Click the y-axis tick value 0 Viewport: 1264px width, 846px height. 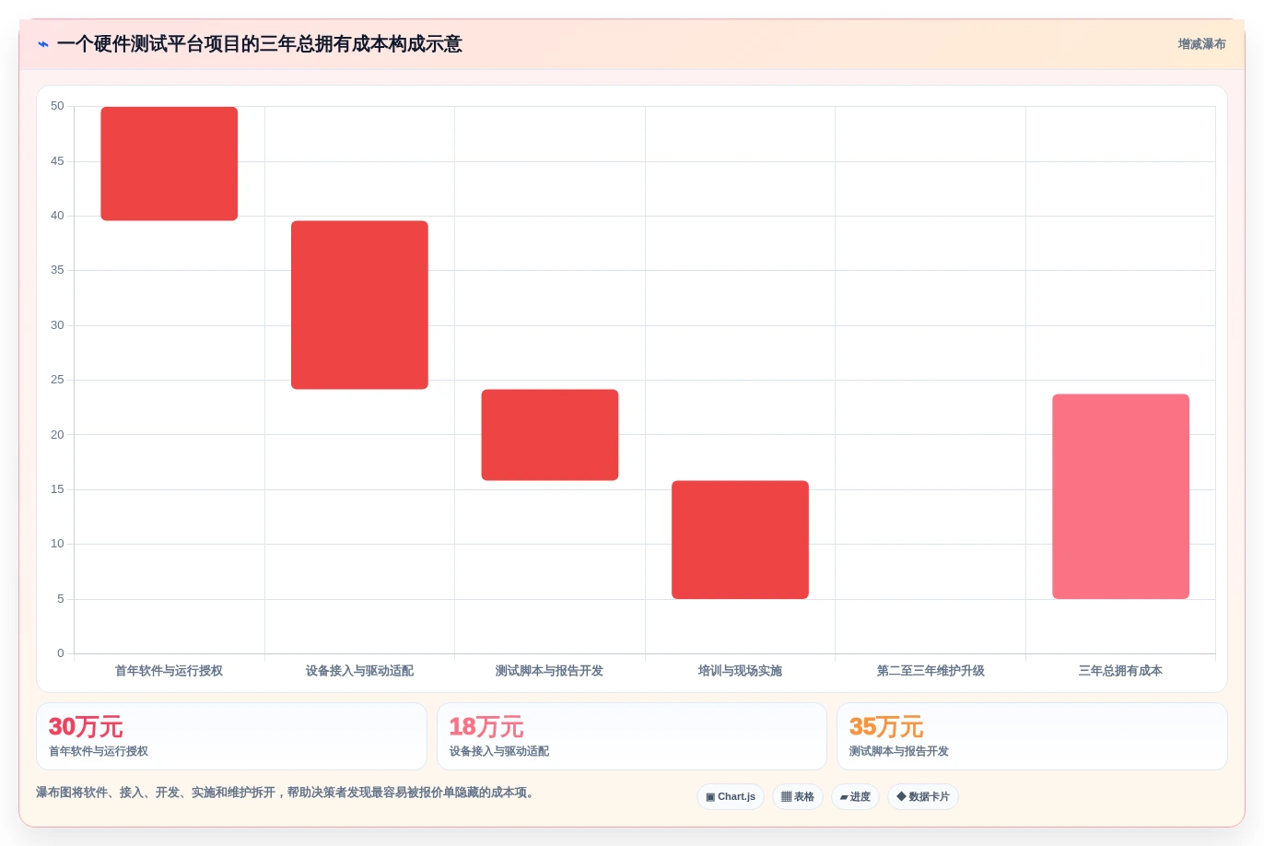coord(61,653)
